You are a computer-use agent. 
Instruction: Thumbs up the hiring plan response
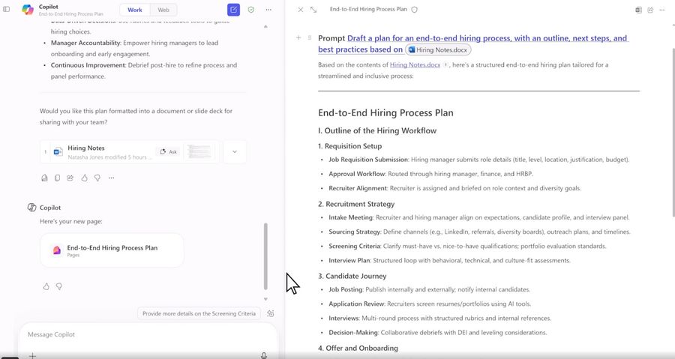point(84,178)
